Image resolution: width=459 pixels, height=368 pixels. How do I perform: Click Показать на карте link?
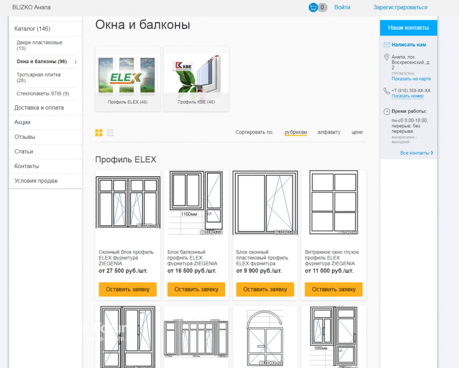tap(411, 79)
